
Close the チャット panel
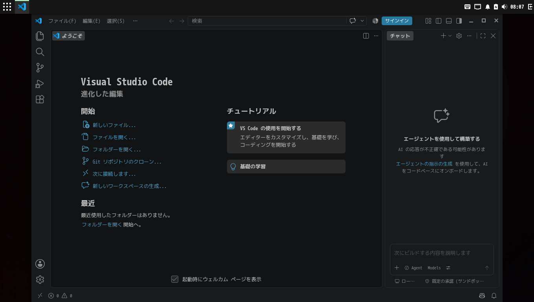click(x=493, y=36)
